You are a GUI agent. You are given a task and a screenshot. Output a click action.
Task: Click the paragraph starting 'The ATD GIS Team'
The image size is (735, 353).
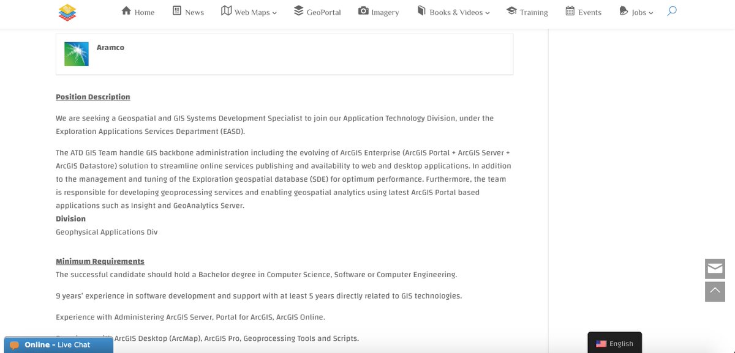coord(284,179)
